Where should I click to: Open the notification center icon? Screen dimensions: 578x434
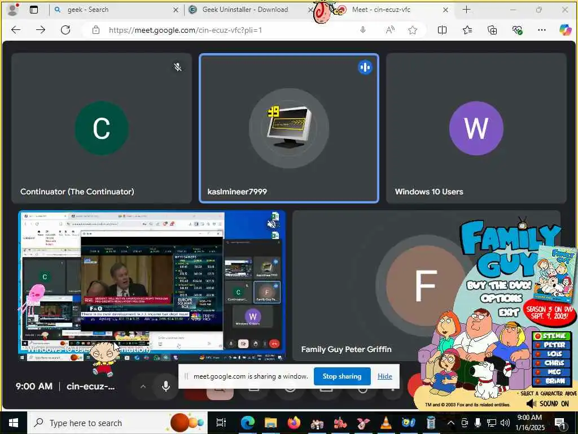click(560, 423)
